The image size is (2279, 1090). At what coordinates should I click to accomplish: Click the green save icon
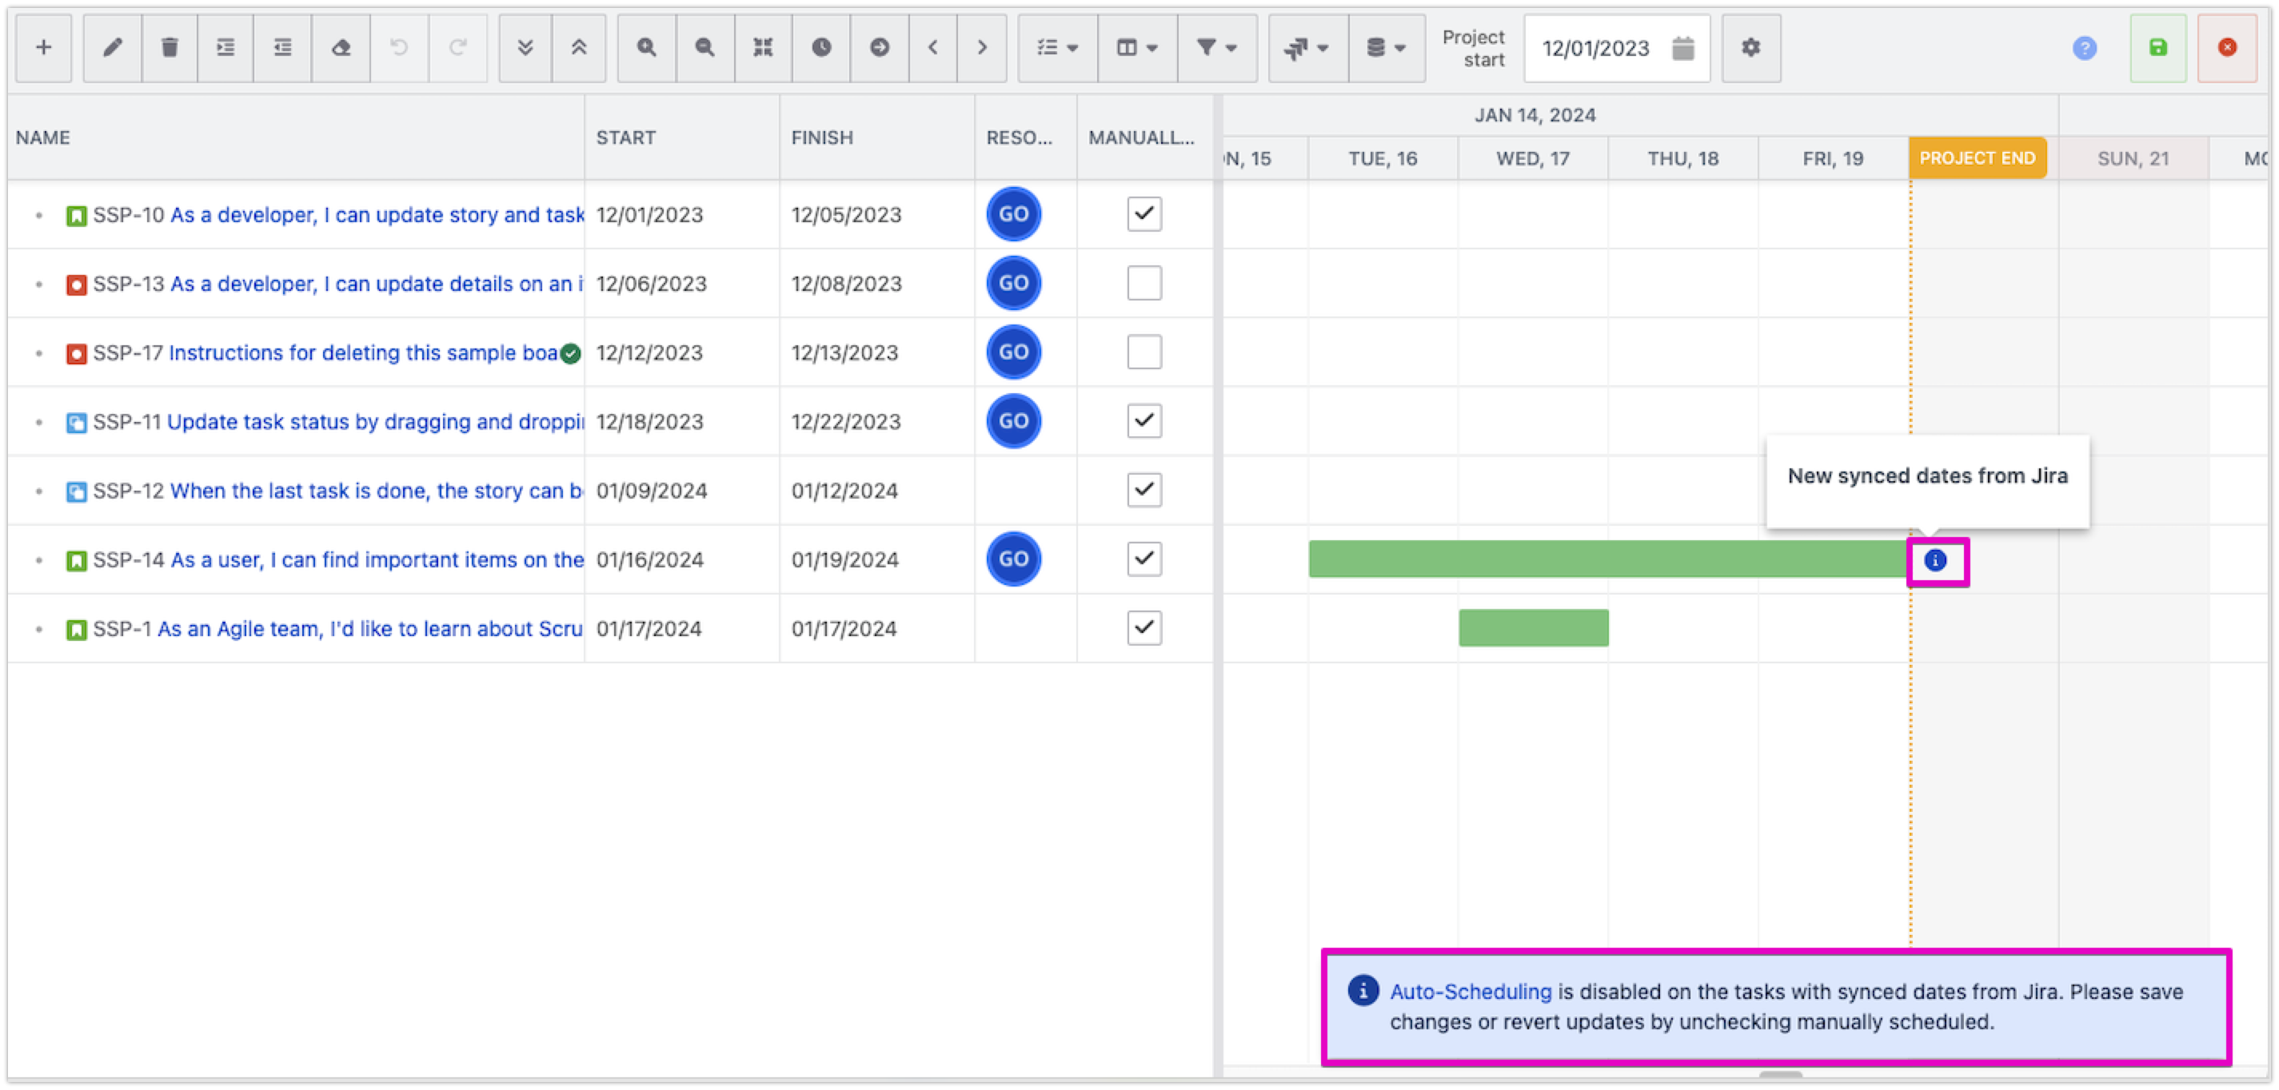click(2157, 48)
